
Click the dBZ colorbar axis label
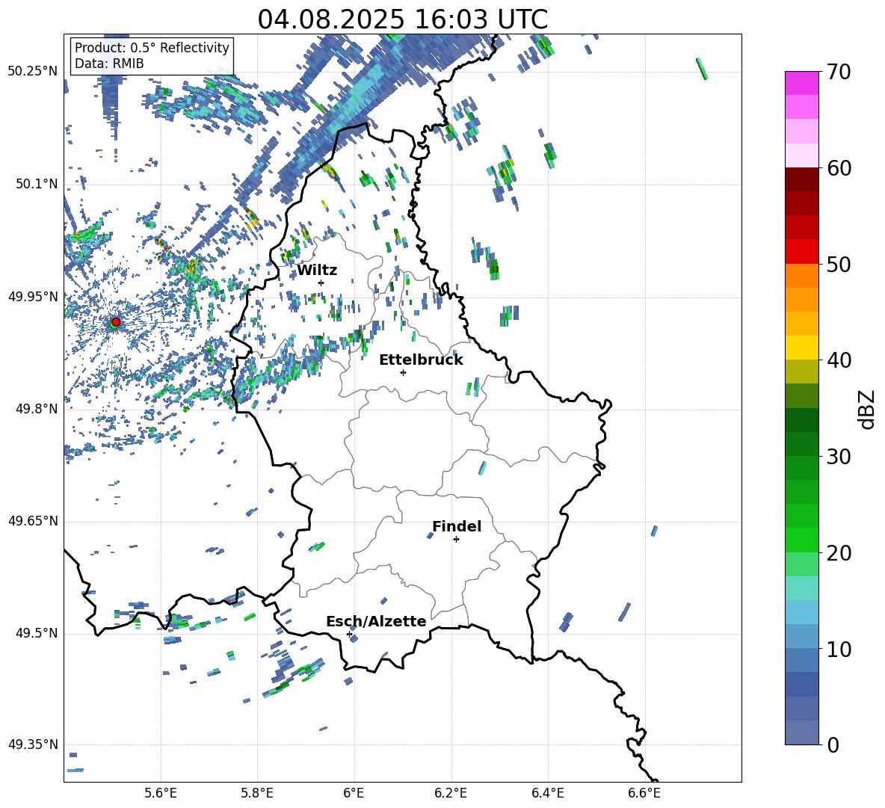coord(866,409)
